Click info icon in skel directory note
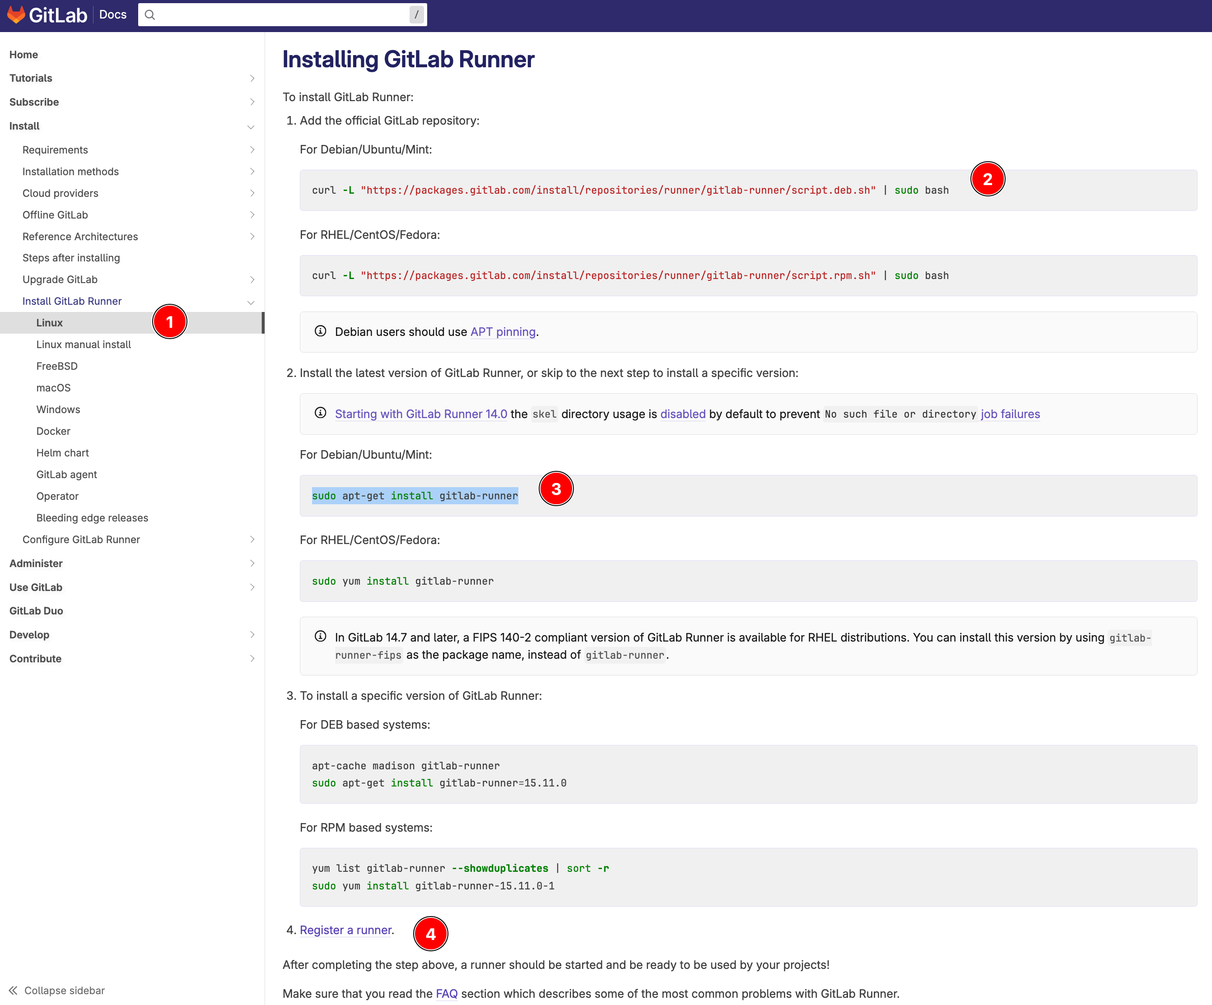The image size is (1212, 1005). (320, 413)
